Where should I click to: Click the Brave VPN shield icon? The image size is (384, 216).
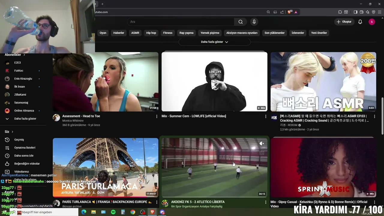373,12
